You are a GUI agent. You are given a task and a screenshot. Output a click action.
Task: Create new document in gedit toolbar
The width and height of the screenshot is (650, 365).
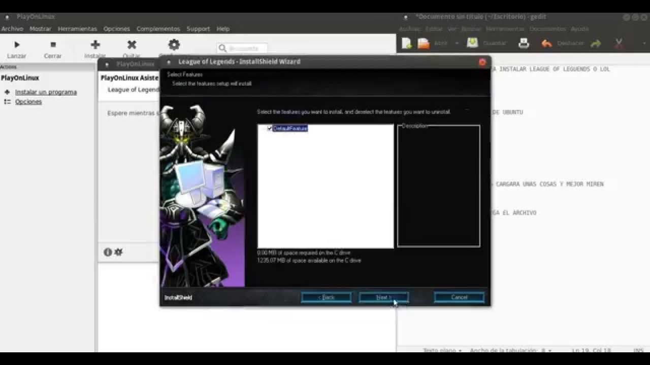click(406, 44)
